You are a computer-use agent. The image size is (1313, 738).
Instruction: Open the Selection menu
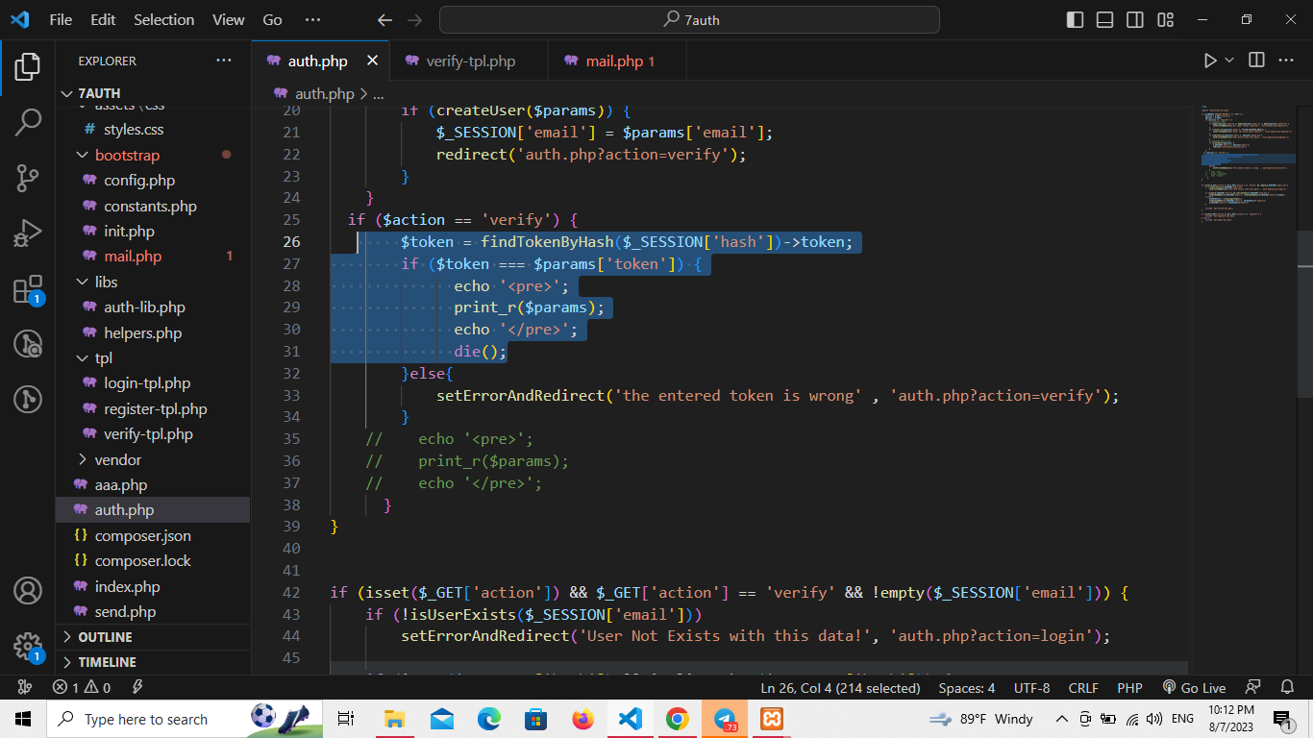[x=163, y=19]
